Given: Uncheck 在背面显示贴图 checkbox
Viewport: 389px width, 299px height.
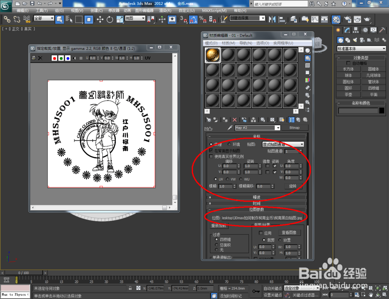Looking at the screenshot, I should click(211, 151).
